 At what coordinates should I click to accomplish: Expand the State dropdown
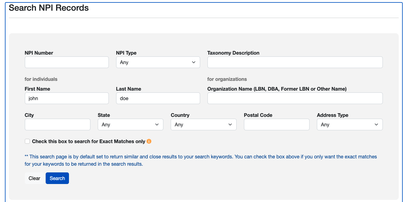[x=130, y=124]
